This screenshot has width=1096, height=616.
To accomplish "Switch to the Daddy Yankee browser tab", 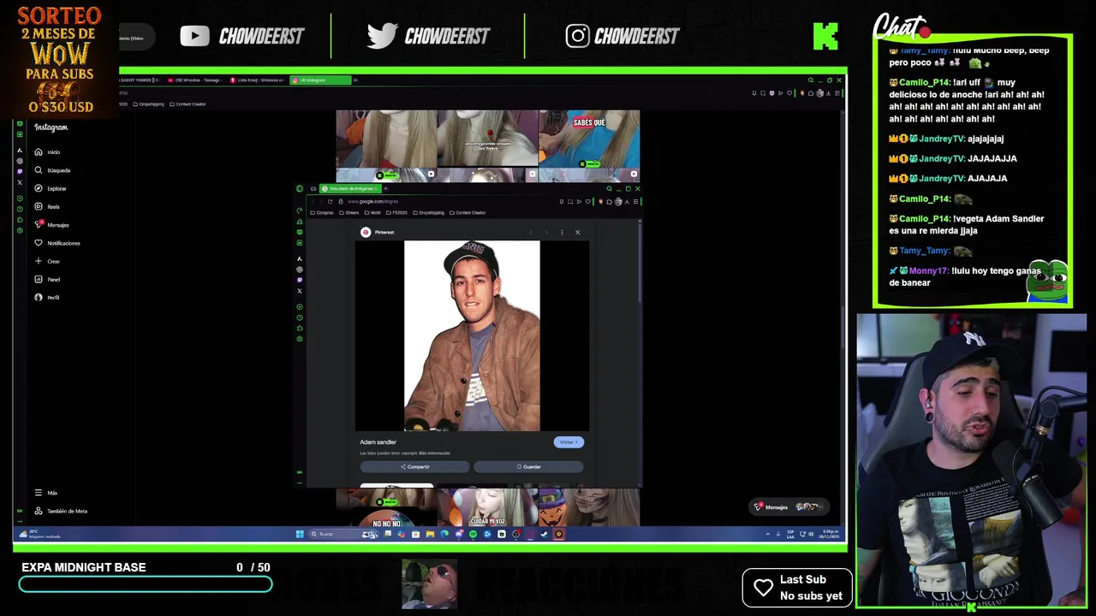I will (140, 80).
